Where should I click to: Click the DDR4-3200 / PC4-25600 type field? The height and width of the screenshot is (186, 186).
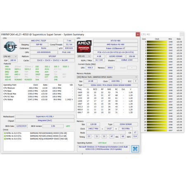pyautogui.click(x=111, y=85)
